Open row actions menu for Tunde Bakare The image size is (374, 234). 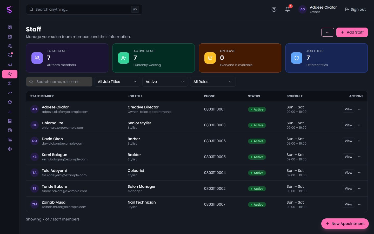coord(360,188)
